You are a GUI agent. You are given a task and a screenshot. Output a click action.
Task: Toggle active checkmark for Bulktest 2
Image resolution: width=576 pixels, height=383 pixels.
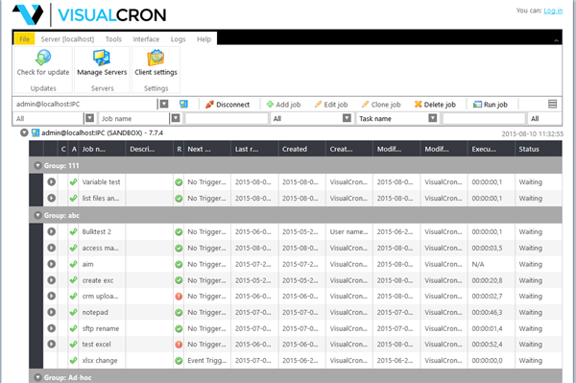pyautogui.click(x=74, y=231)
